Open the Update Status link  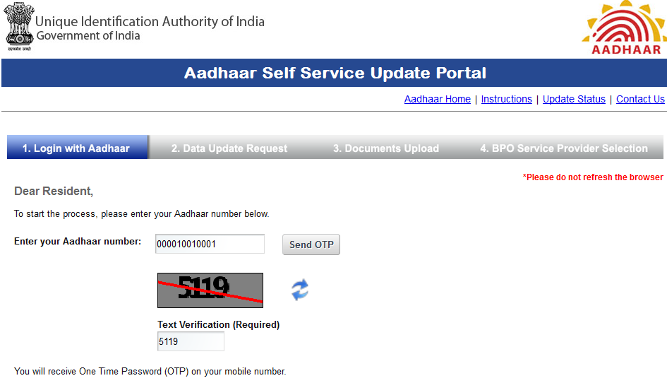click(574, 99)
